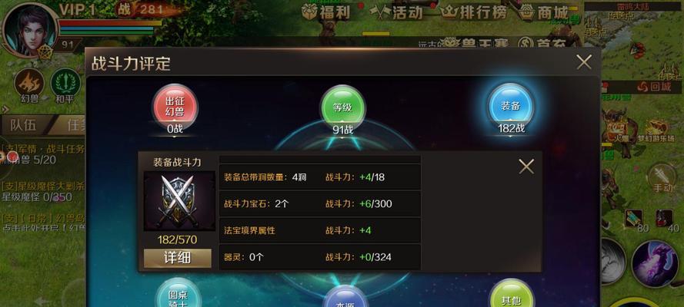Tap the player avatar portrait

click(x=29, y=31)
